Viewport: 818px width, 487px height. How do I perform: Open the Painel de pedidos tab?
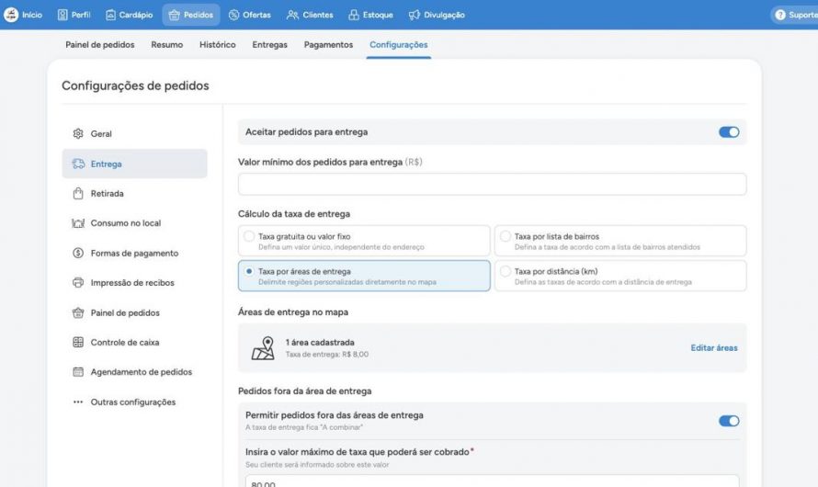(100, 45)
